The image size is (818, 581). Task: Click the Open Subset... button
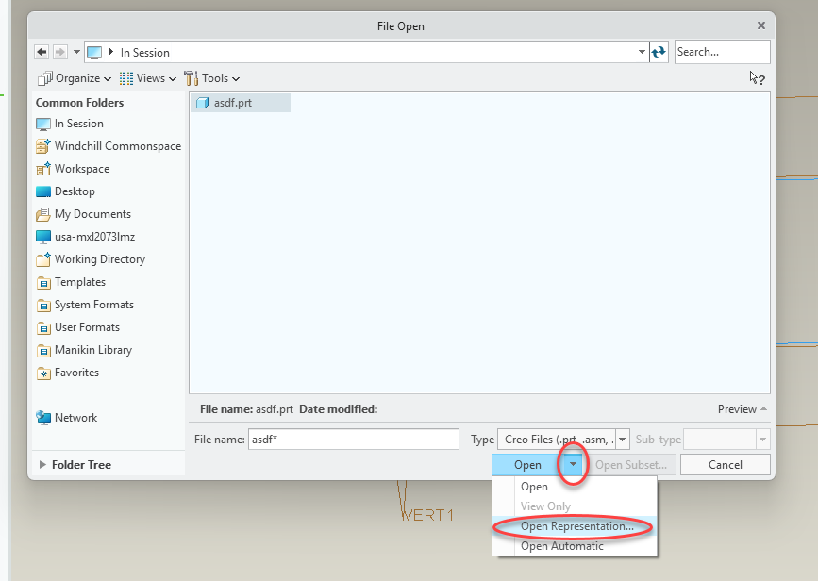(x=630, y=465)
